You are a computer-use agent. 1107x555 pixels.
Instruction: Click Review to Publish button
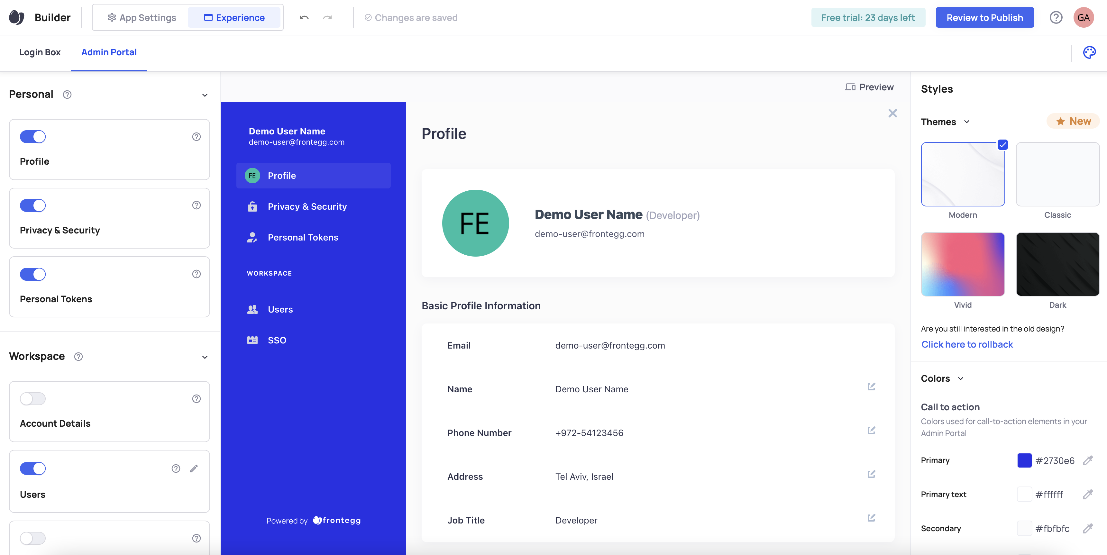point(984,18)
